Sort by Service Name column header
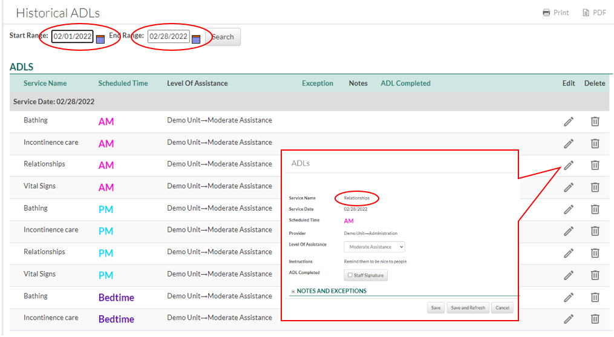The width and height of the screenshot is (614, 337). [x=45, y=83]
